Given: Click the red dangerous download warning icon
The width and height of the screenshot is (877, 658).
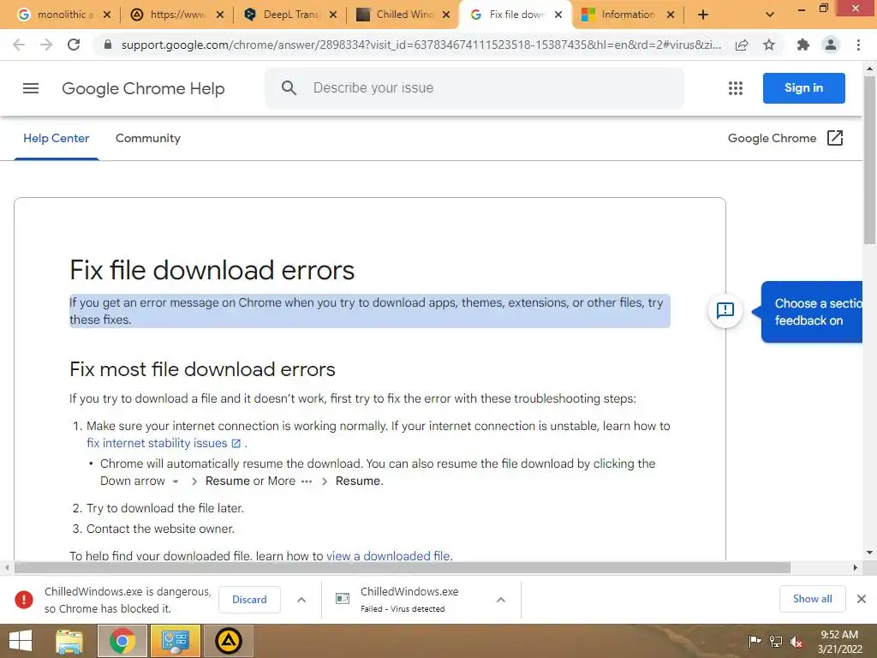Looking at the screenshot, I should (24, 599).
